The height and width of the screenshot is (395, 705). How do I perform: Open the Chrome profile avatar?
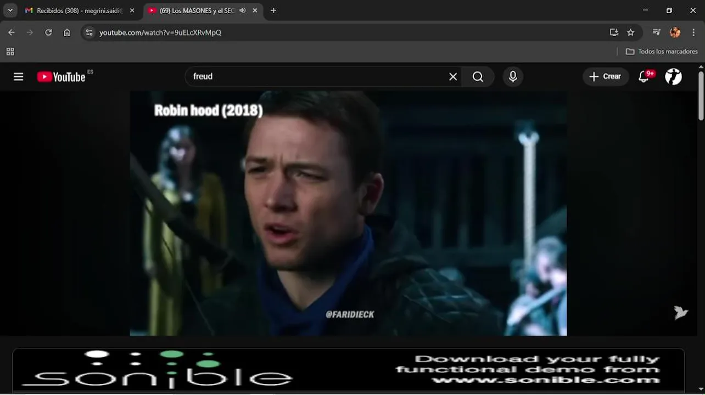[x=675, y=32]
